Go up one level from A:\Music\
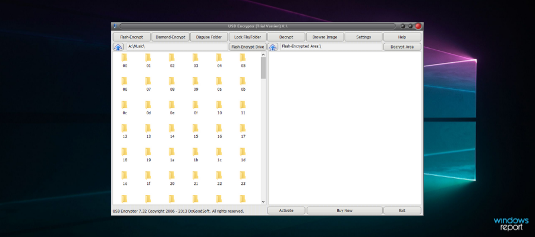The height and width of the screenshot is (237, 535). (118, 47)
